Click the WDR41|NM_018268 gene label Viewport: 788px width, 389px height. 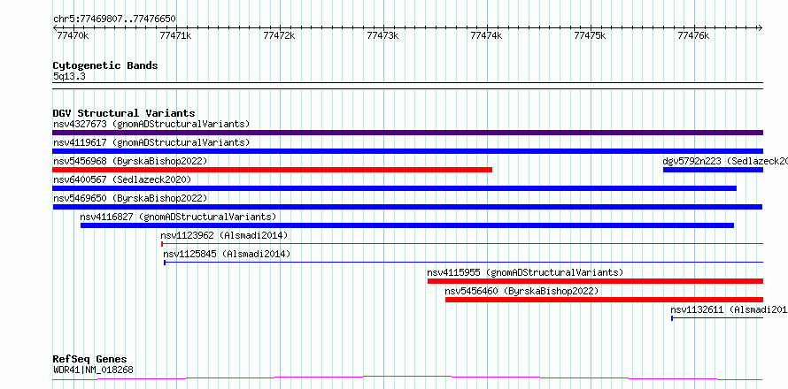click(x=93, y=370)
